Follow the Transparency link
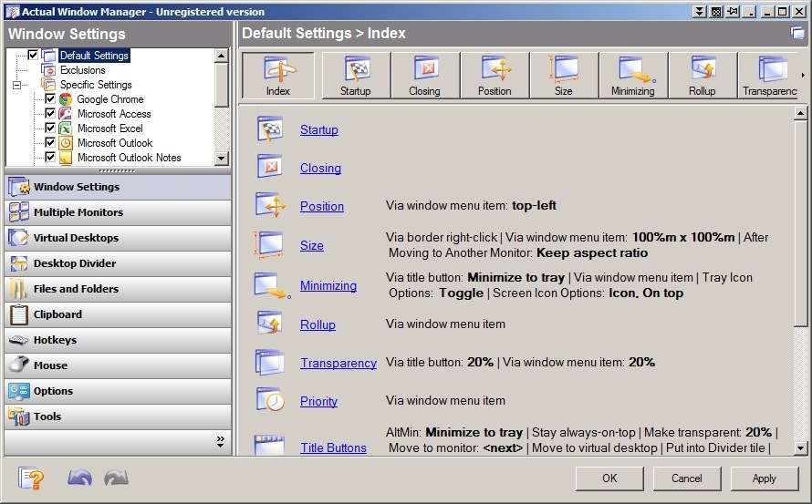 [x=338, y=364]
